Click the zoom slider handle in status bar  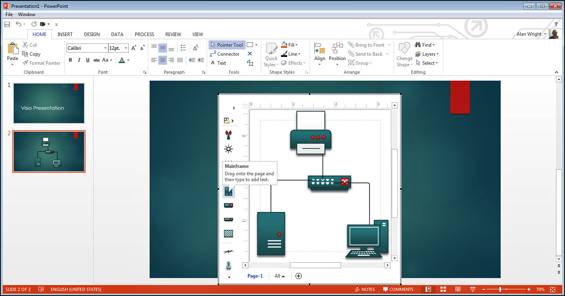[500, 289]
